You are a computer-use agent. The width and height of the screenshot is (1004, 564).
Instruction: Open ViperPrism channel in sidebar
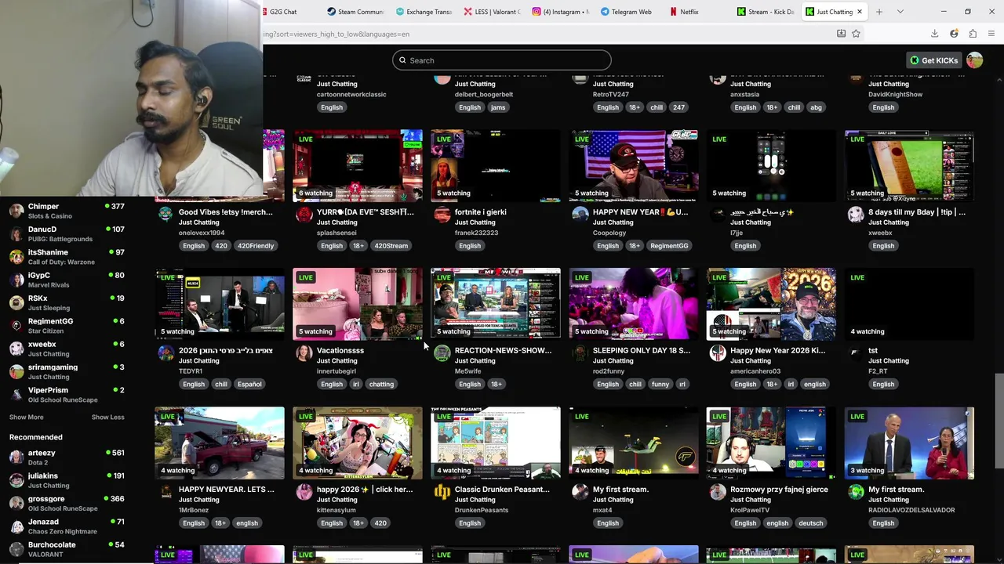coord(67,395)
